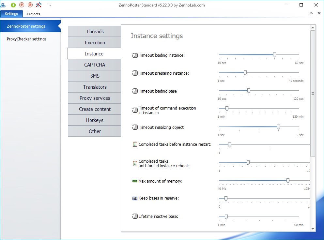This screenshot has height=240, width=324.
Task: Click Timeout loading instance slider handle
Action: pos(274,55)
